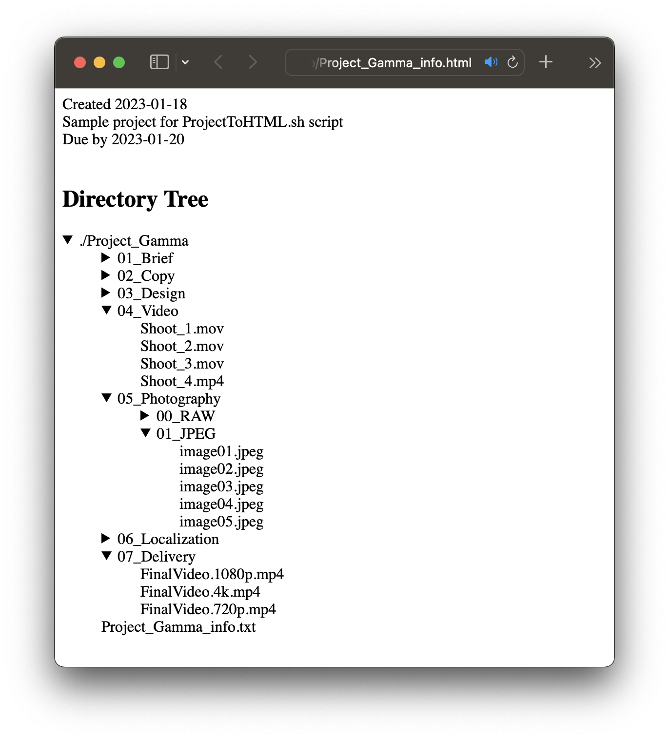This screenshot has height=739, width=669.
Task: Collapse the 07_Delivery folder
Action: point(106,556)
